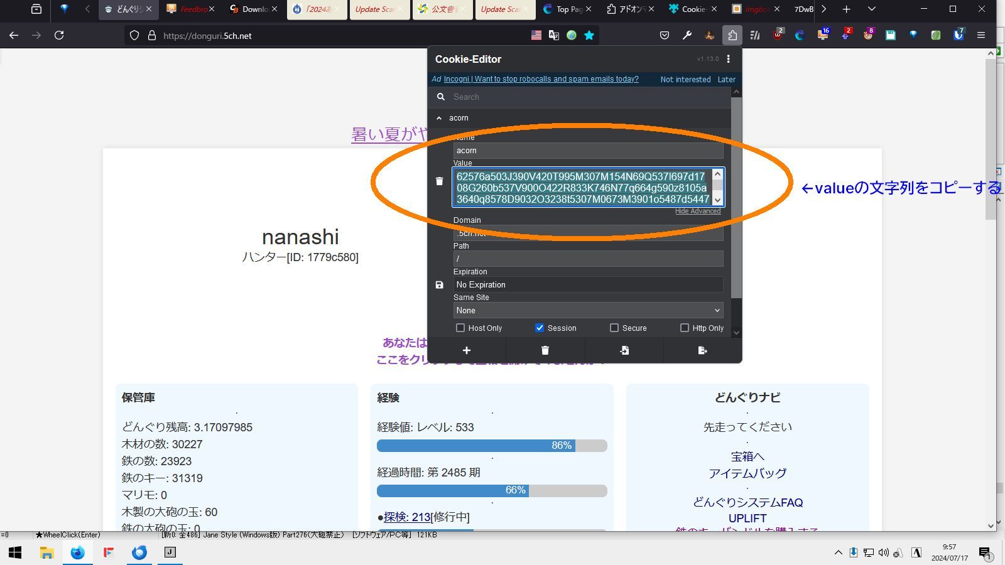
Task: Switch to the imgbox tab
Action: 756,9
